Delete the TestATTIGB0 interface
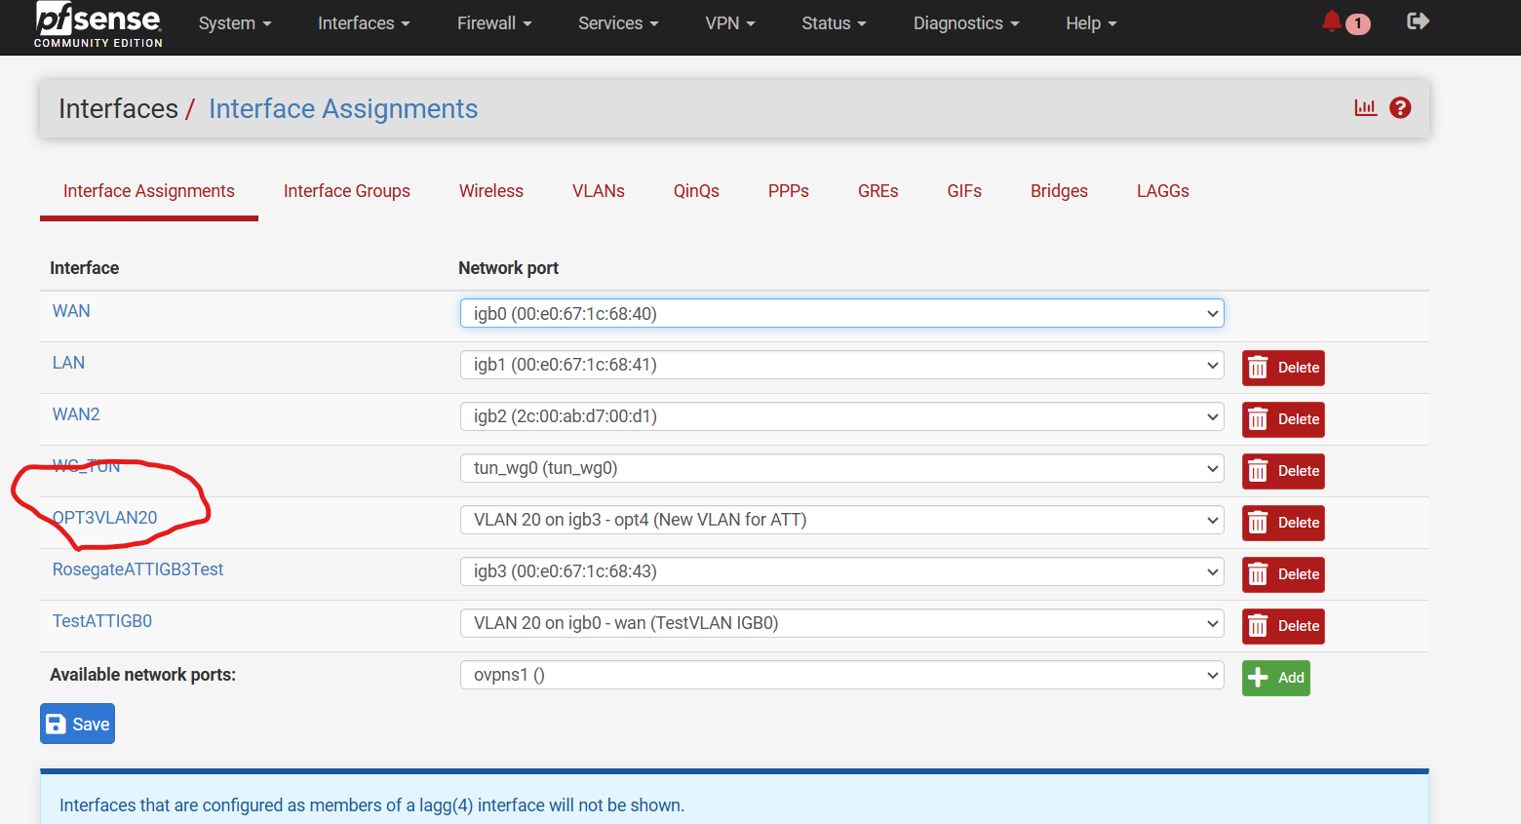The width and height of the screenshot is (1521, 824). point(1283,626)
